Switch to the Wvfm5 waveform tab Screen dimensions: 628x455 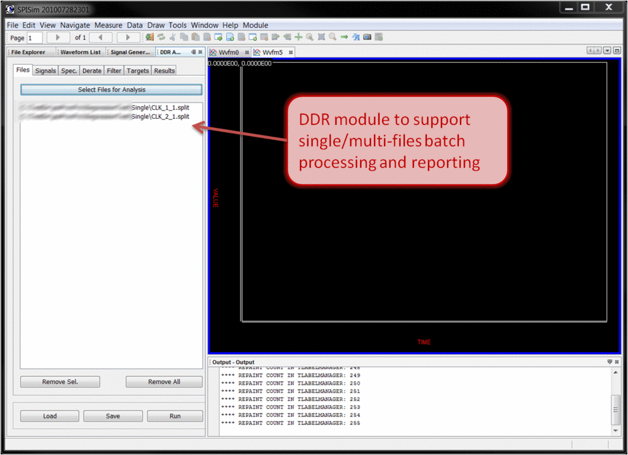[x=272, y=53]
